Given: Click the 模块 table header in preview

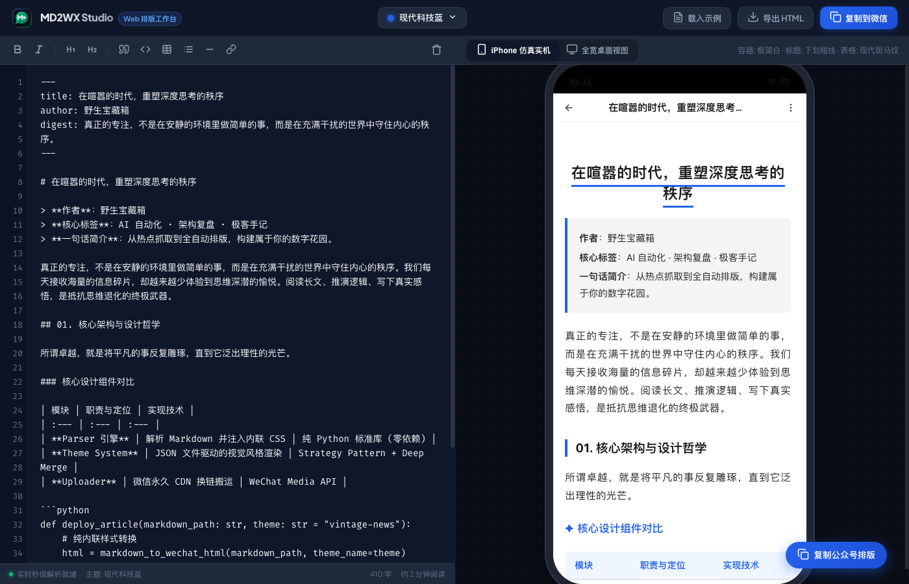Looking at the screenshot, I should (x=584, y=565).
